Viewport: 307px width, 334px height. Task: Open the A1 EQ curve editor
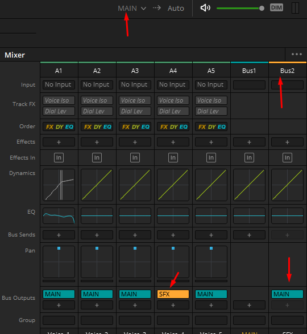[59, 216]
